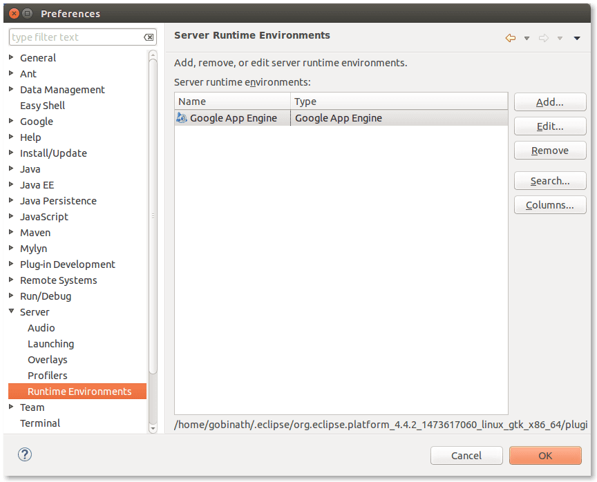Open the Columns... dialog button

point(550,205)
